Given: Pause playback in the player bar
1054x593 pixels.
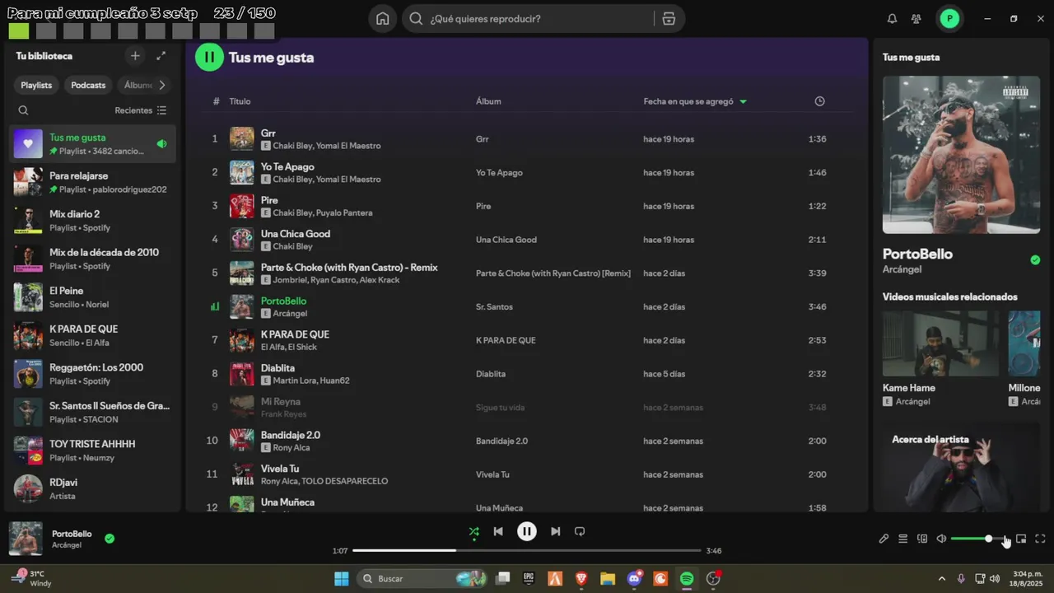Looking at the screenshot, I should (527, 531).
